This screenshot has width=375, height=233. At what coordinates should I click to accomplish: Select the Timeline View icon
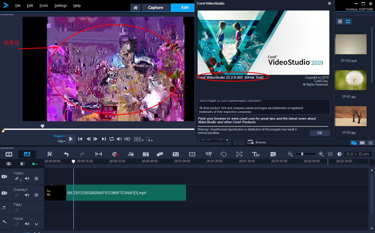(x=27, y=154)
